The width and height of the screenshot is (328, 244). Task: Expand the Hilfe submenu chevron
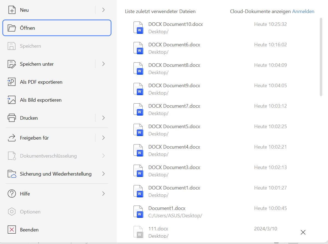[103, 194]
